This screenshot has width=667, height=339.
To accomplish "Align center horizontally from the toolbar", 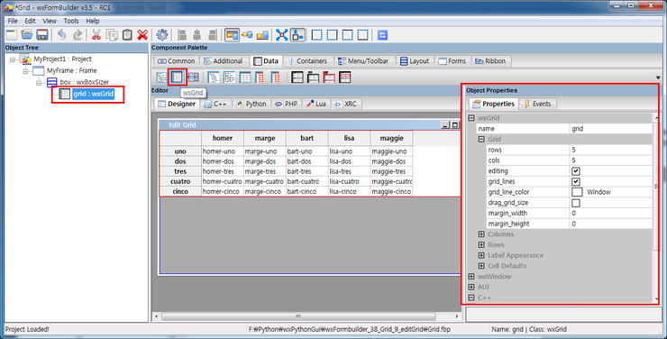I will pos(197,35).
